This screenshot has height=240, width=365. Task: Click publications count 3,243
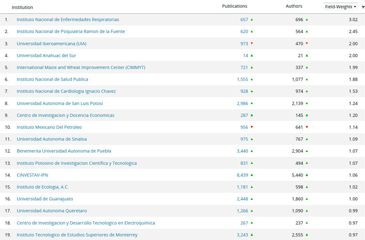[x=243, y=235]
